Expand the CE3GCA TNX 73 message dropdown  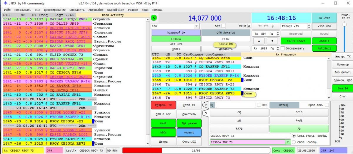coord(288,142)
